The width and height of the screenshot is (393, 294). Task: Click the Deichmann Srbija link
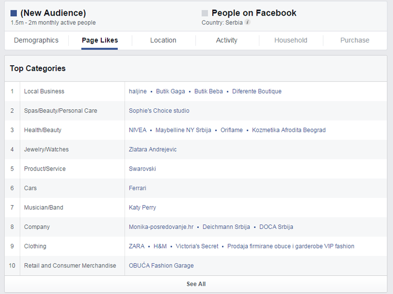tap(226, 227)
